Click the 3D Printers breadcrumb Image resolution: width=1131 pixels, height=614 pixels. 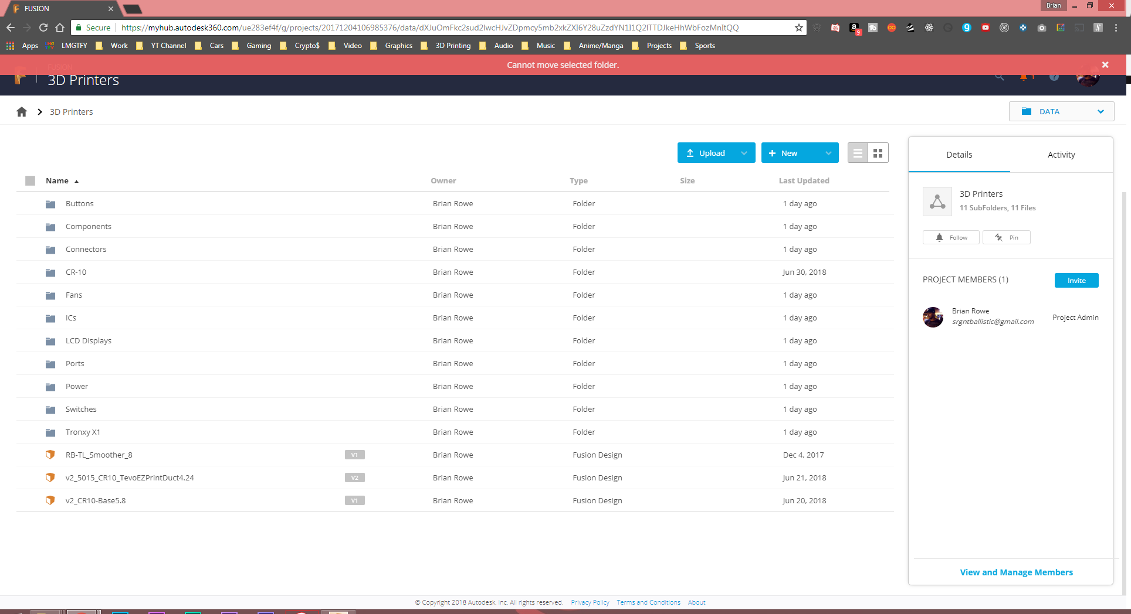point(71,112)
